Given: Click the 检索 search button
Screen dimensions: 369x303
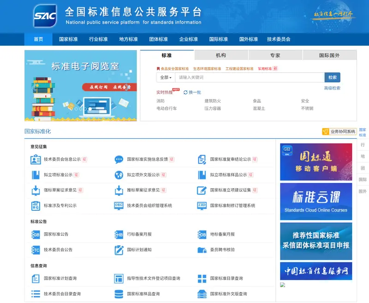Looking at the screenshot, I should pyautogui.click(x=332, y=77).
